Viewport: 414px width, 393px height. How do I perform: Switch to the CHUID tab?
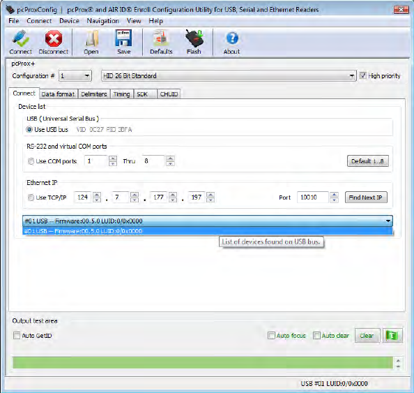coord(169,94)
